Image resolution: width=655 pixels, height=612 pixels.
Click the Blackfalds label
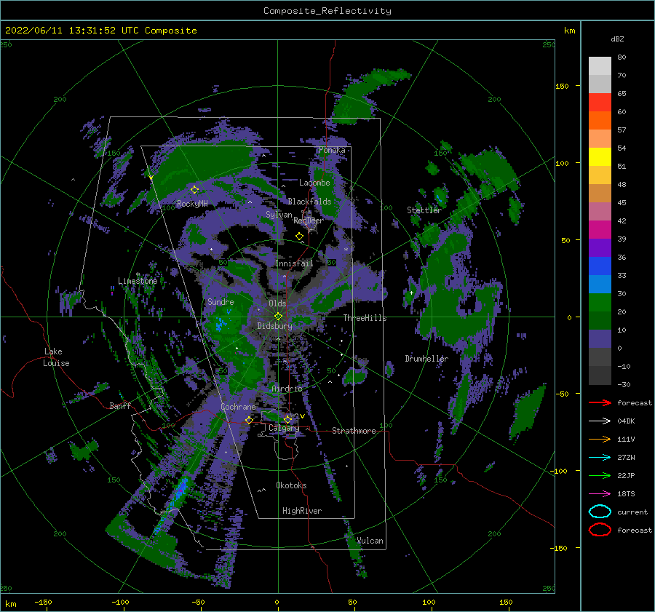[x=309, y=202]
